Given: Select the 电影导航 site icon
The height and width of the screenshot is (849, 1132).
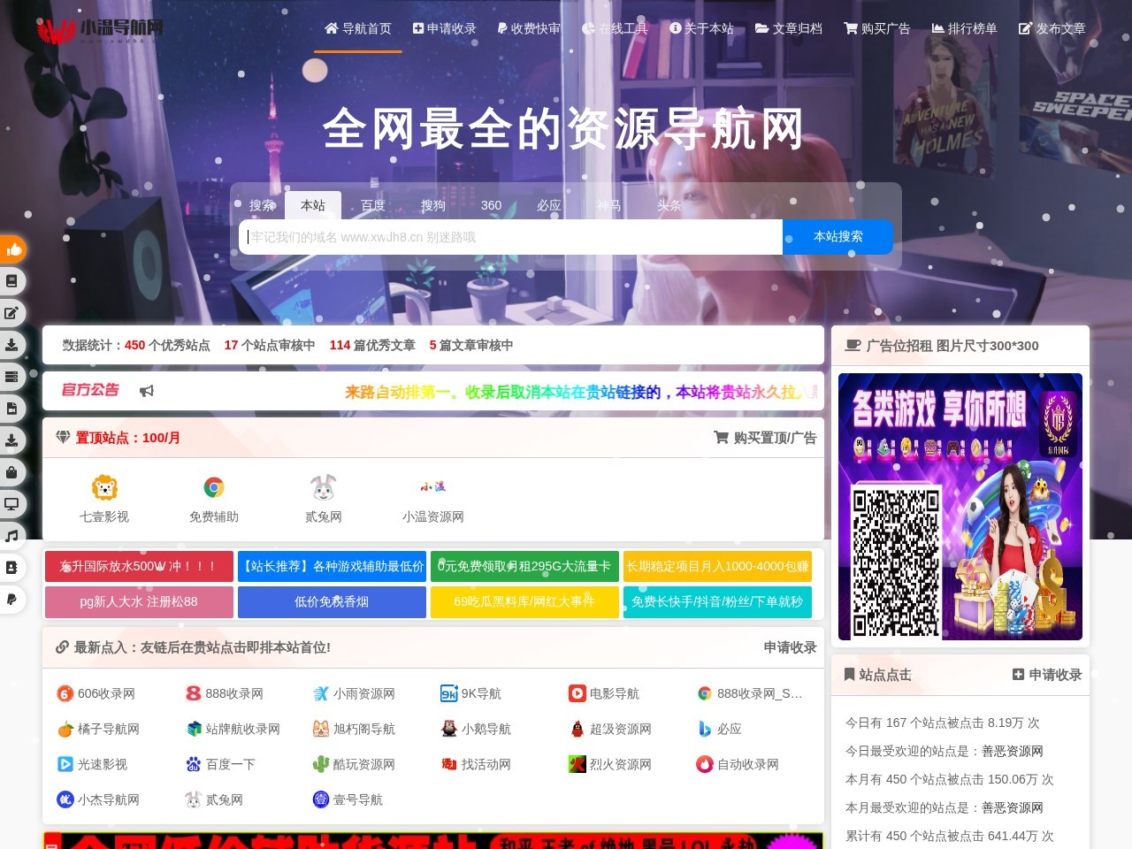Looking at the screenshot, I should (576, 693).
